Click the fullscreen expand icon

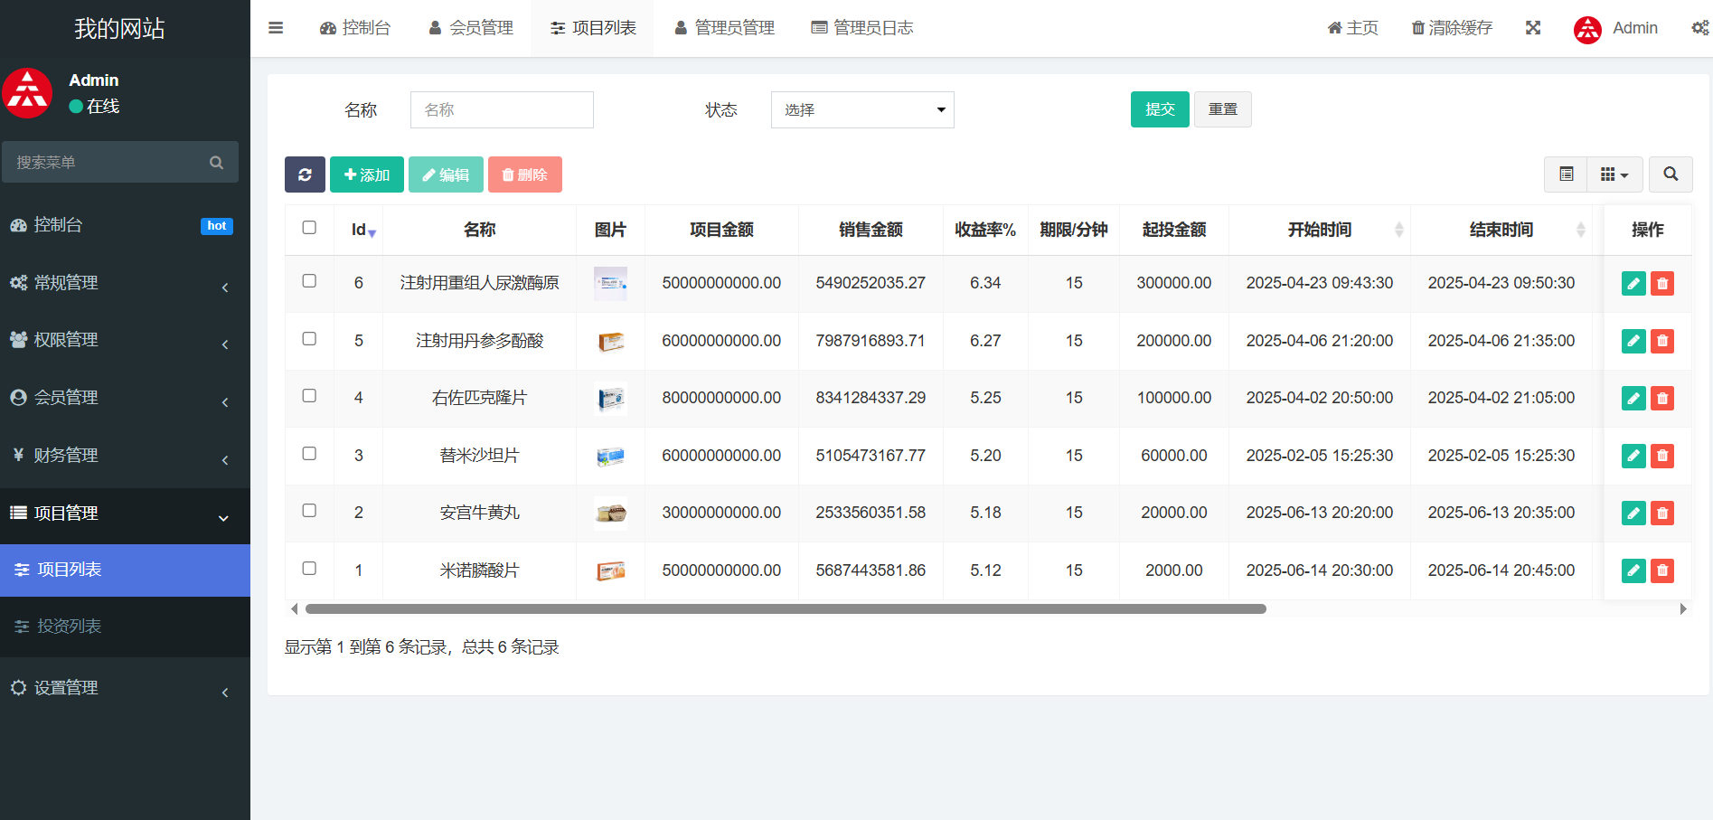pyautogui.click(x=1532, y=28)
